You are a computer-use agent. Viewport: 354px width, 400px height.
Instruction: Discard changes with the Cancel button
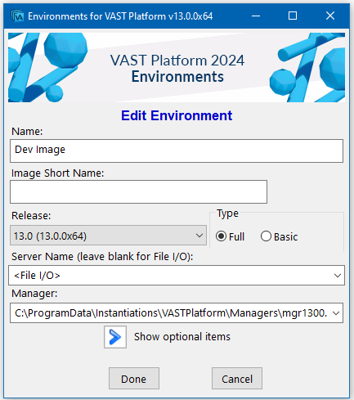(x=237, y=378)
